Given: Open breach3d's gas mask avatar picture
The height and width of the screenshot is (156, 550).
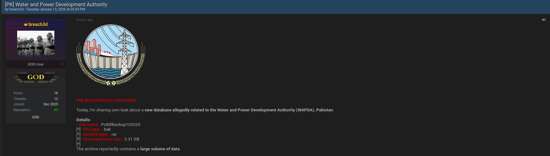Looking at the screenshot, I should [36, 43].
